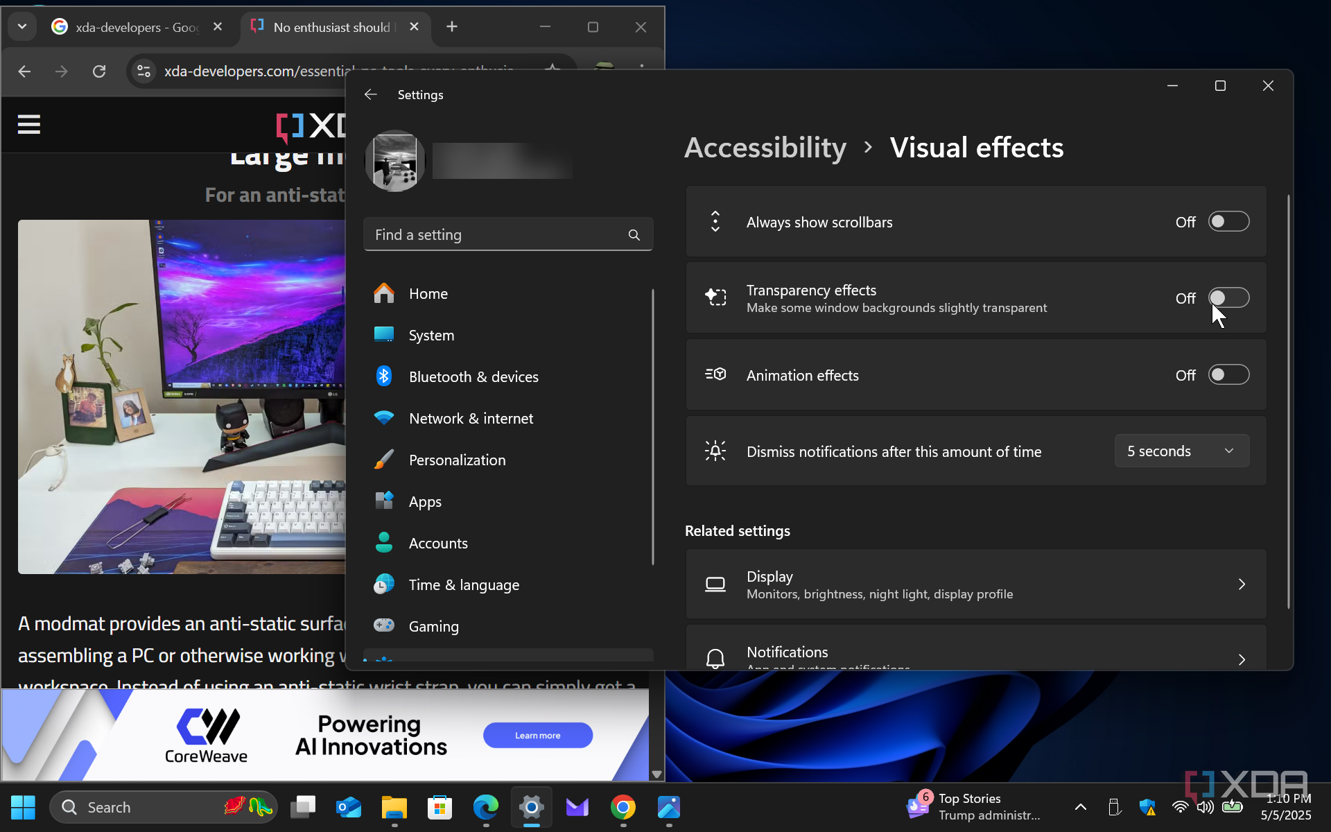Open Windows Start menu
Viewport: 1331px width, 832px height.
click(x=23, y=807)
